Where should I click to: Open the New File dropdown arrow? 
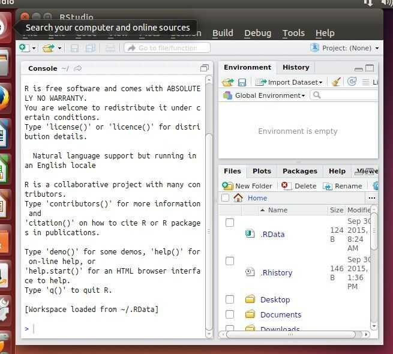pyautogui.click(x=34, y=48)
